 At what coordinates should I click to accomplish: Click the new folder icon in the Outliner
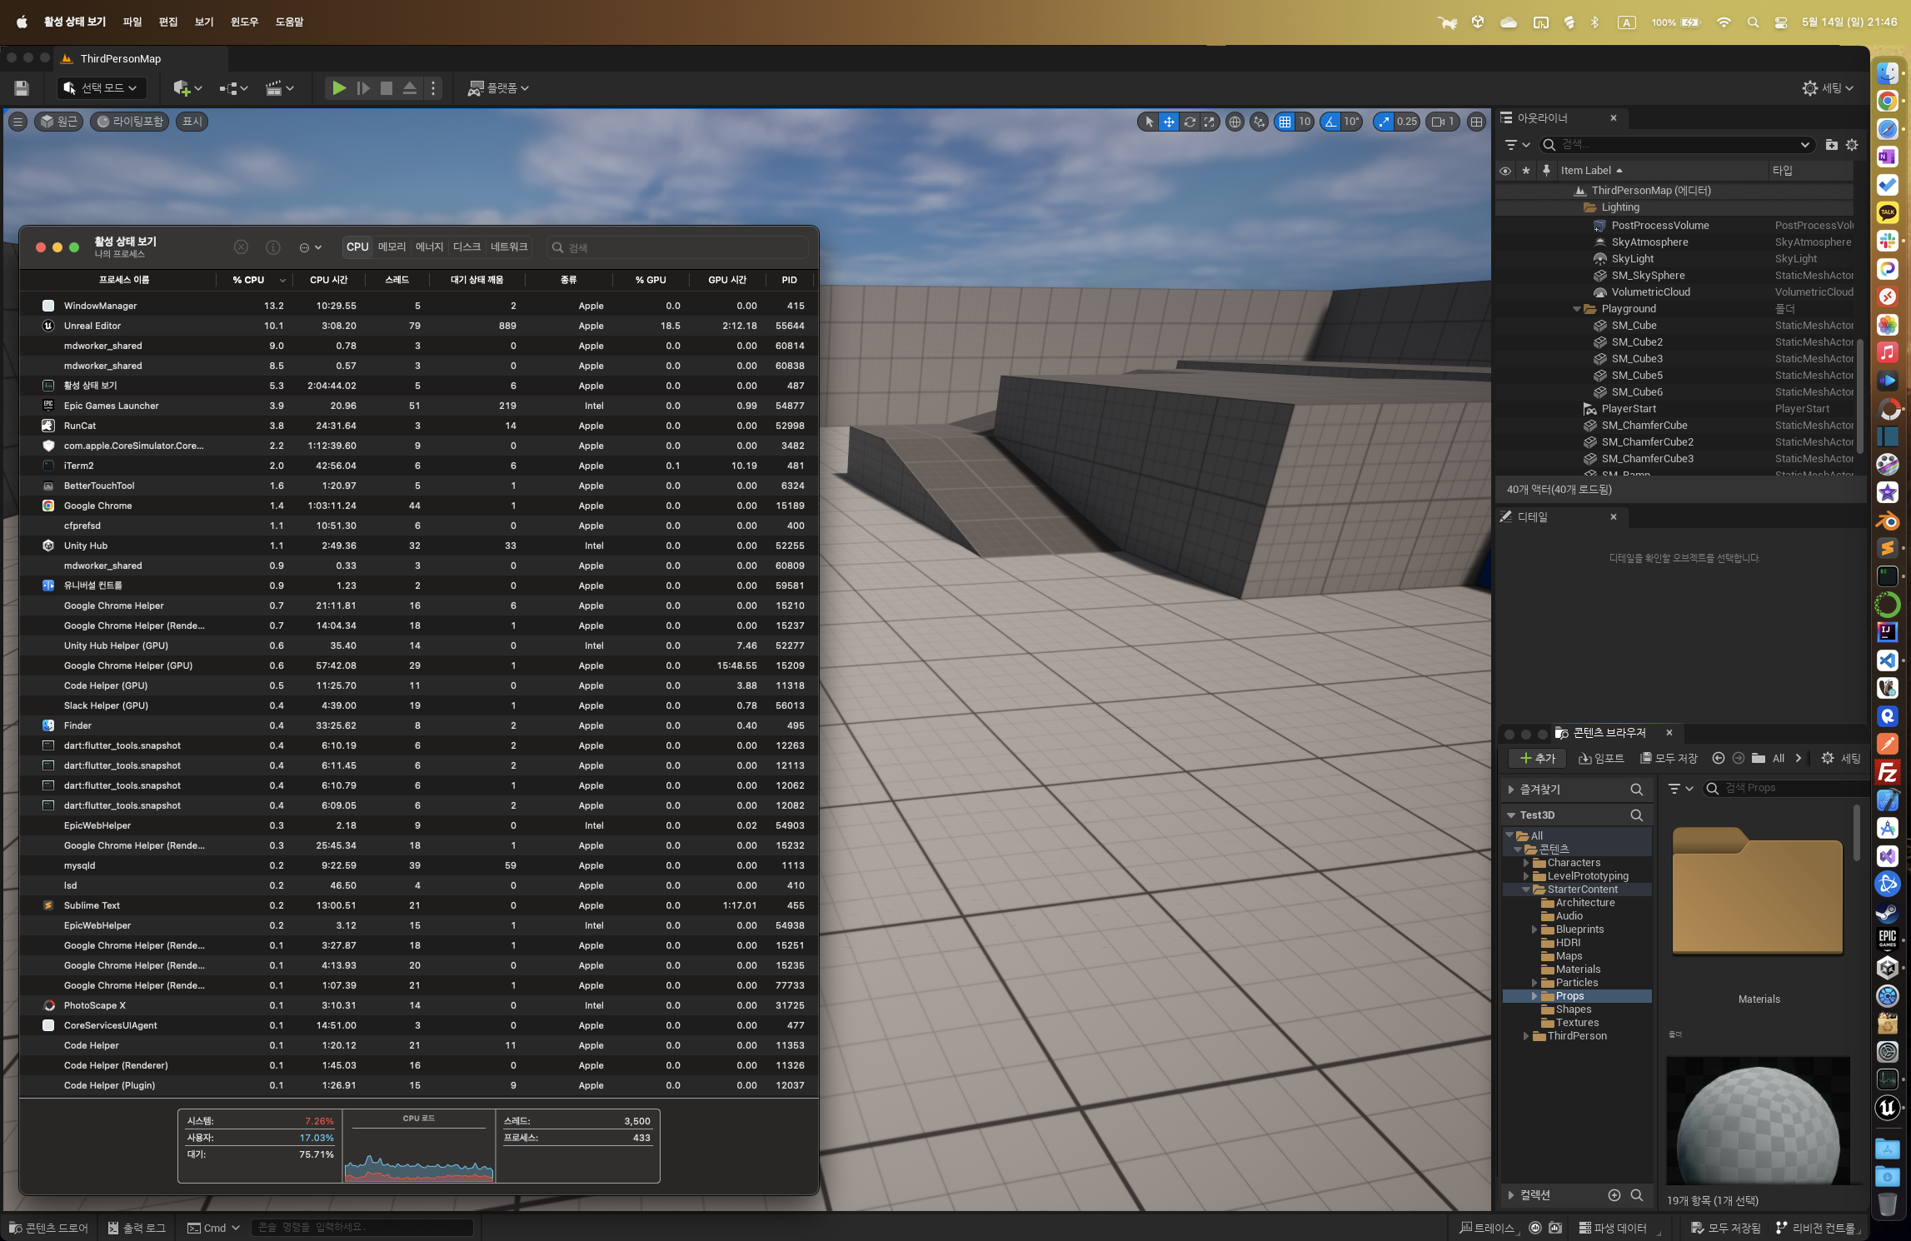1831,145
